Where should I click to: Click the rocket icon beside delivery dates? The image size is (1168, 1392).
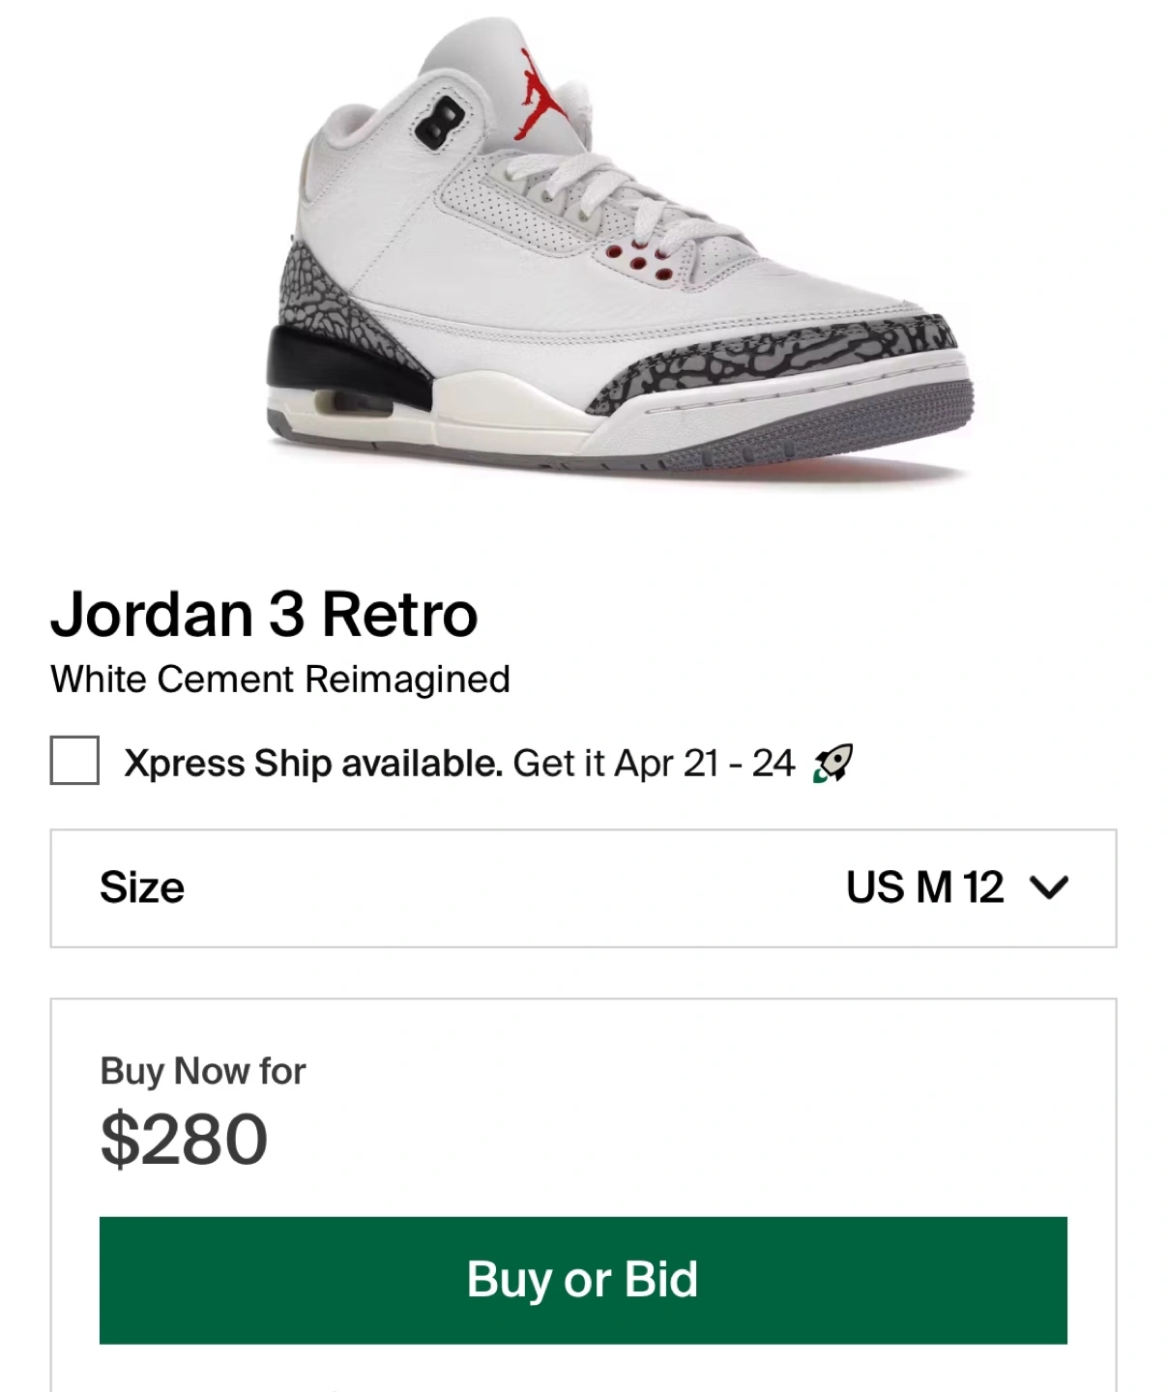point(832,763)
